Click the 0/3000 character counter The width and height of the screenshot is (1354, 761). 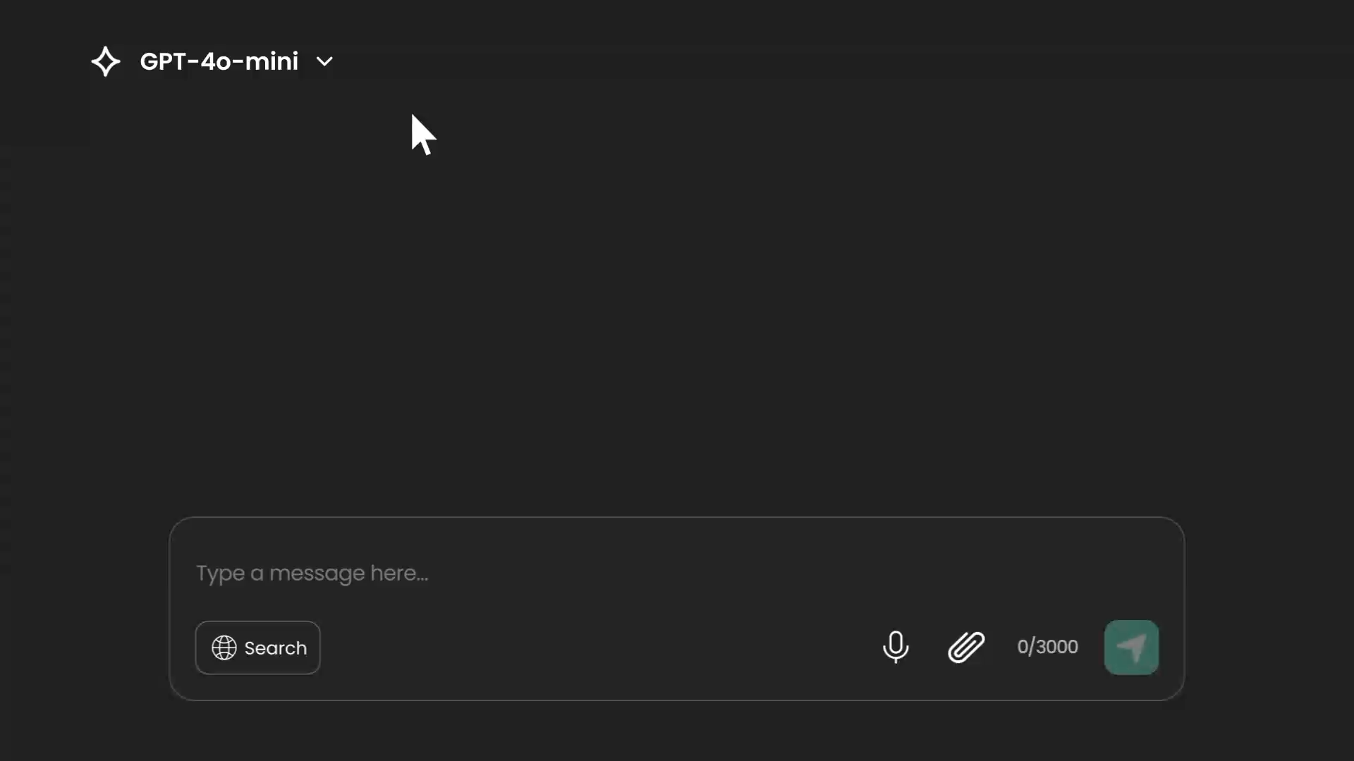pos(1047,647)
